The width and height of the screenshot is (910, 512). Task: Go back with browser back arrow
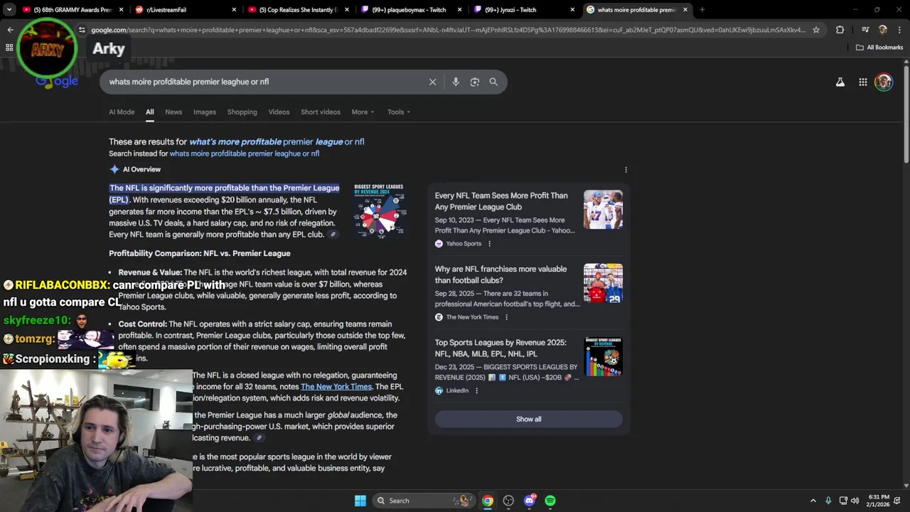(x=10, y=30)
